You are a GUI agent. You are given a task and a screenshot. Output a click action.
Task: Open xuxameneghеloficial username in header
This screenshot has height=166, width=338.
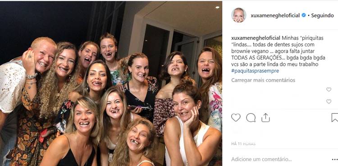pos(275,15)
